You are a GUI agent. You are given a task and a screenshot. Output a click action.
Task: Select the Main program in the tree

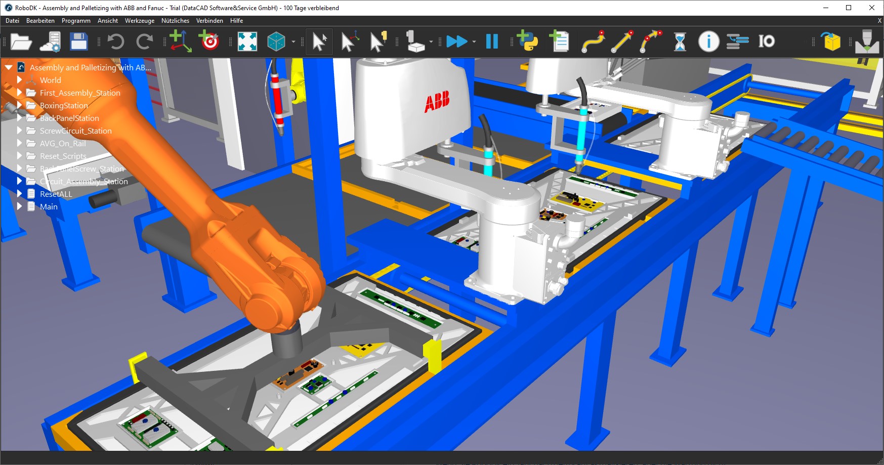(49, 206)
